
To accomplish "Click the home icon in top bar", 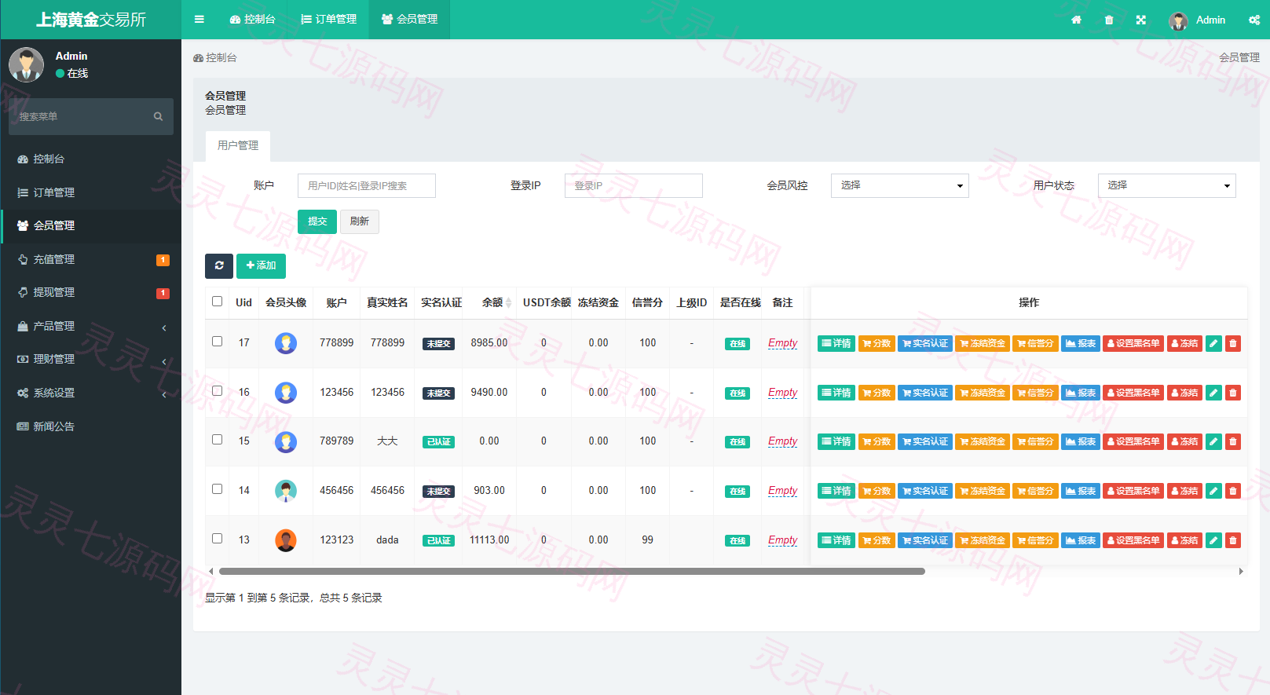I will click(x=1076, y=20).
